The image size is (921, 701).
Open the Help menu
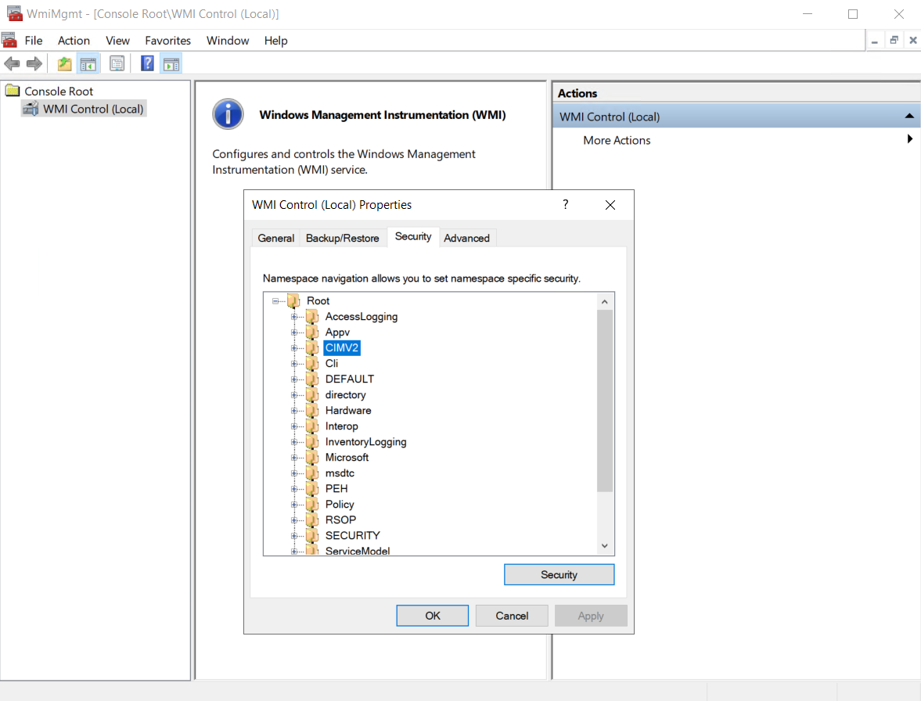click(275, 41)
